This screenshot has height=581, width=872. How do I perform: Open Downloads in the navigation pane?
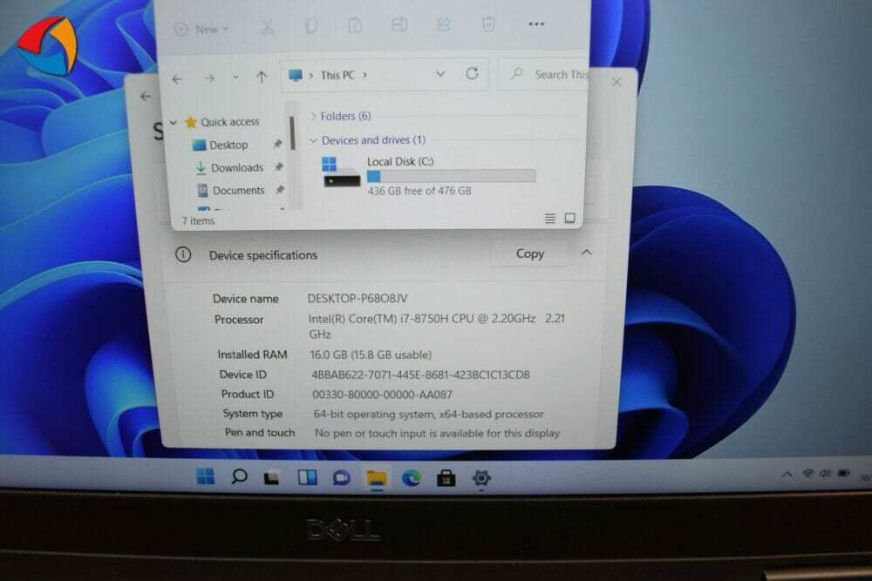tap(237, 168)
